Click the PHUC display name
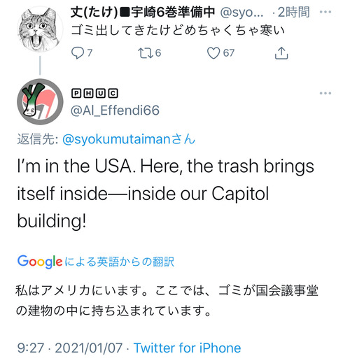The height and width of the screenshot is (363, 350). [94, 93]
